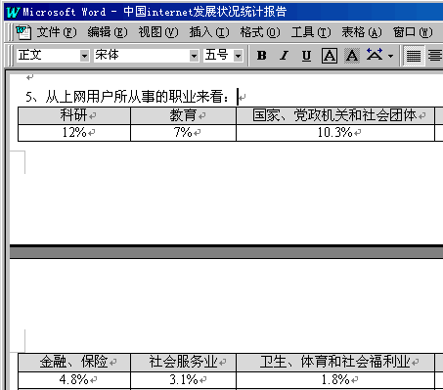This screenshot has width=443, height=390.
Task: Toggle justify alignment button
Action: coord(414,56)
